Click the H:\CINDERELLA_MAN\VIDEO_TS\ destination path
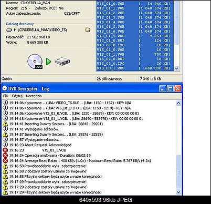 [40, 30]
